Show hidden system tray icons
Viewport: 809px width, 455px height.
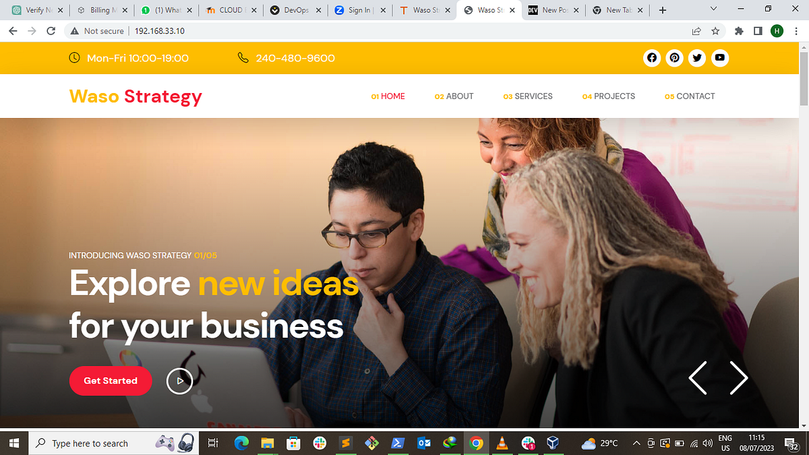click(636, 443)
